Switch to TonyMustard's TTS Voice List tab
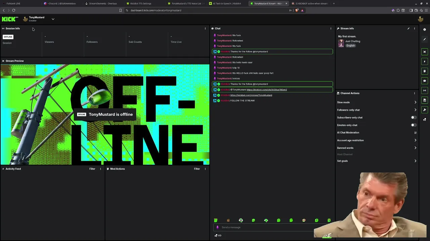The image size is (430, 241). pyautogui.click(x=185, y=3)
